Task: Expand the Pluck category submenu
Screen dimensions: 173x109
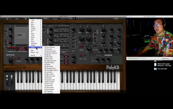Action: click(x=35, y=41)
